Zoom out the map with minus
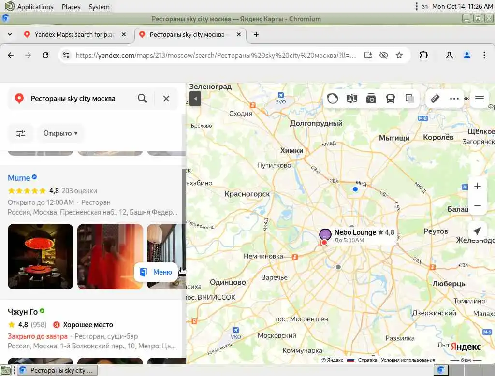 [x=477, y=205]
